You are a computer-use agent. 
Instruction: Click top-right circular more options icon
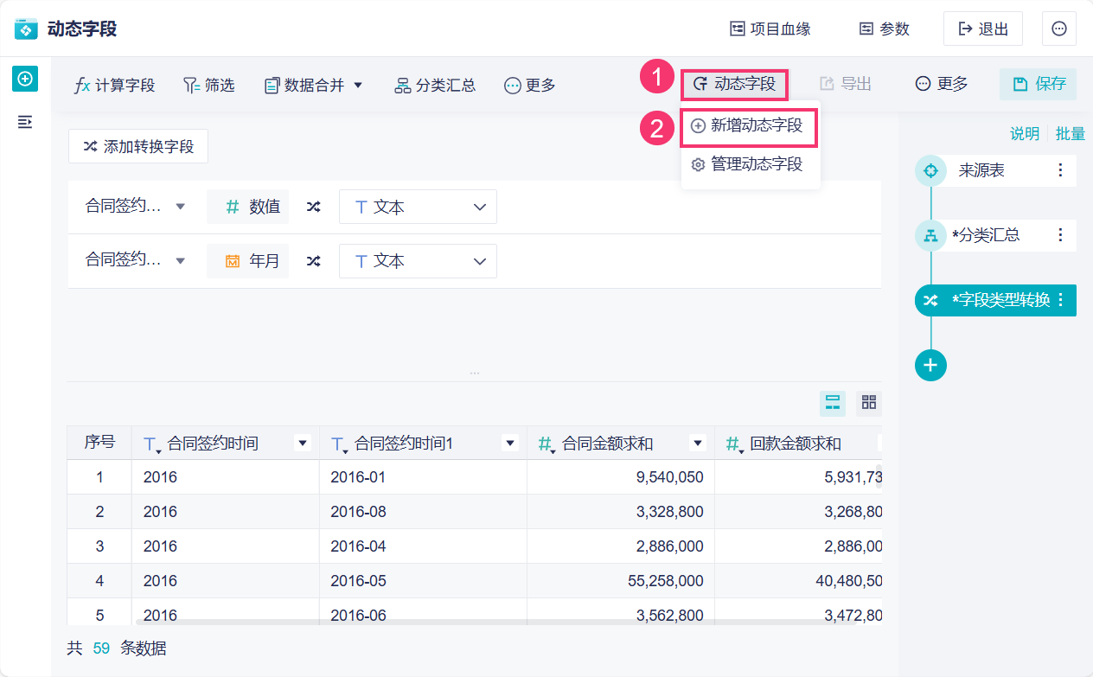pyautogui.click(x=1059, y=29)
